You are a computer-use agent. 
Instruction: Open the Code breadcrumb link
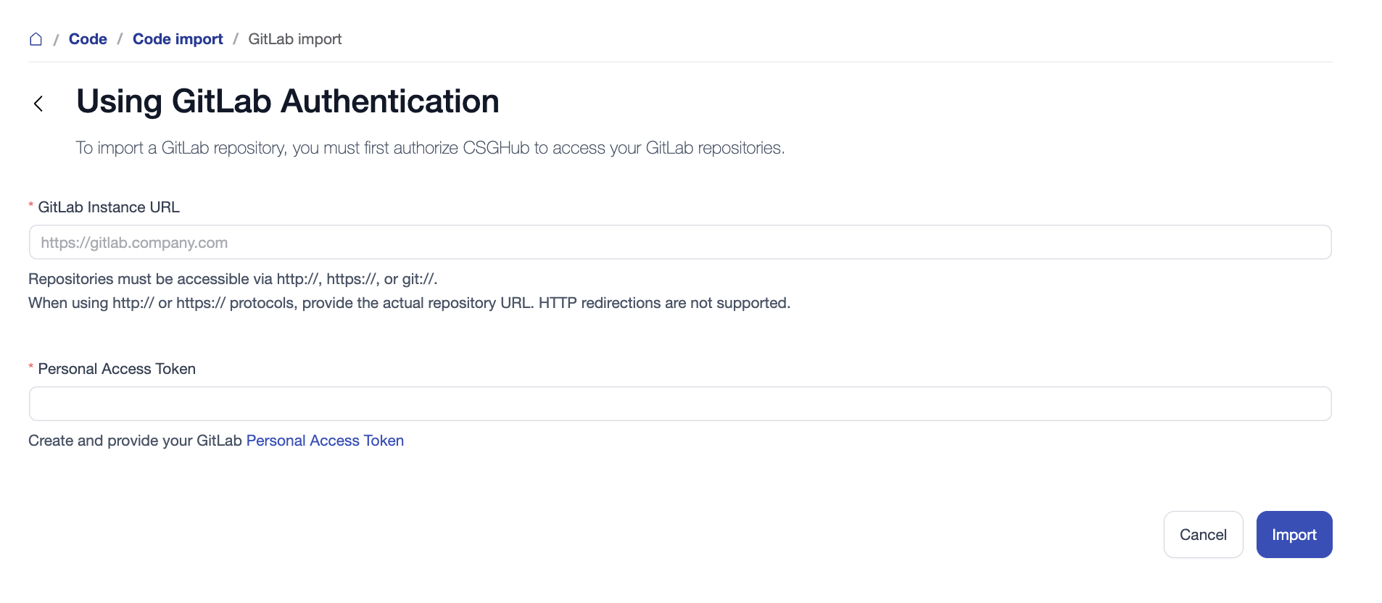(88, 39)
